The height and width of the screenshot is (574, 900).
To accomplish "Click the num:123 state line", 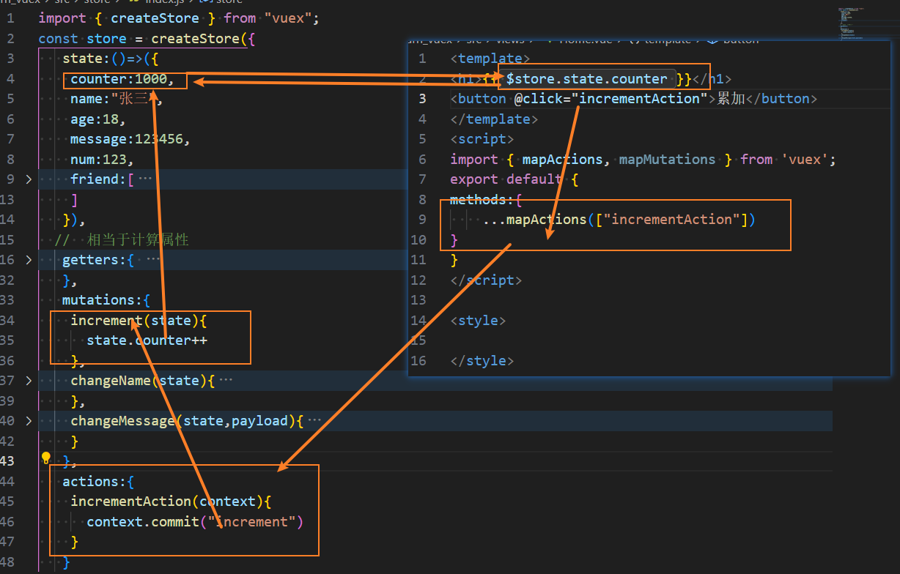I will click(x=102, y=159).
